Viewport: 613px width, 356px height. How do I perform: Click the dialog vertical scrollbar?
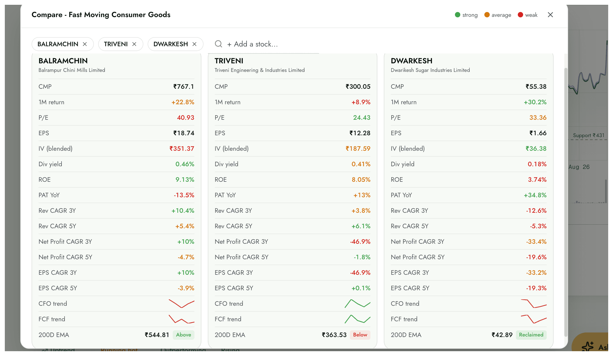tap(566, 202)
